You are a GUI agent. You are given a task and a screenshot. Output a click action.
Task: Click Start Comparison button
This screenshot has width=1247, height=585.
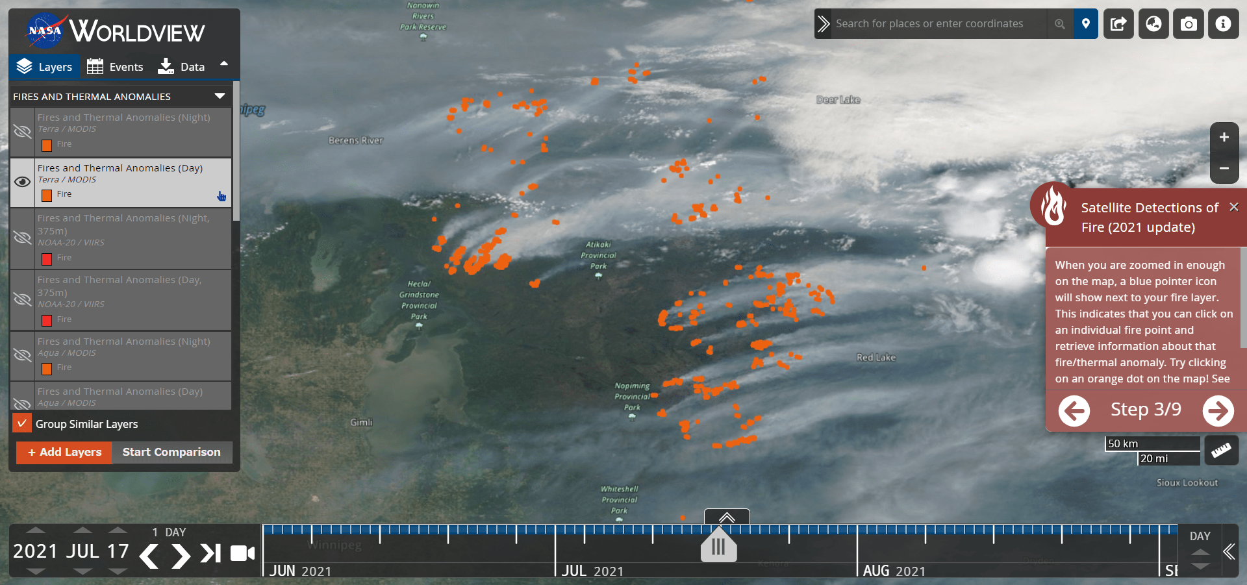[x=171, y=452]
